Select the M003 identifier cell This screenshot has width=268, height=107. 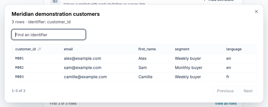[19, 77]
